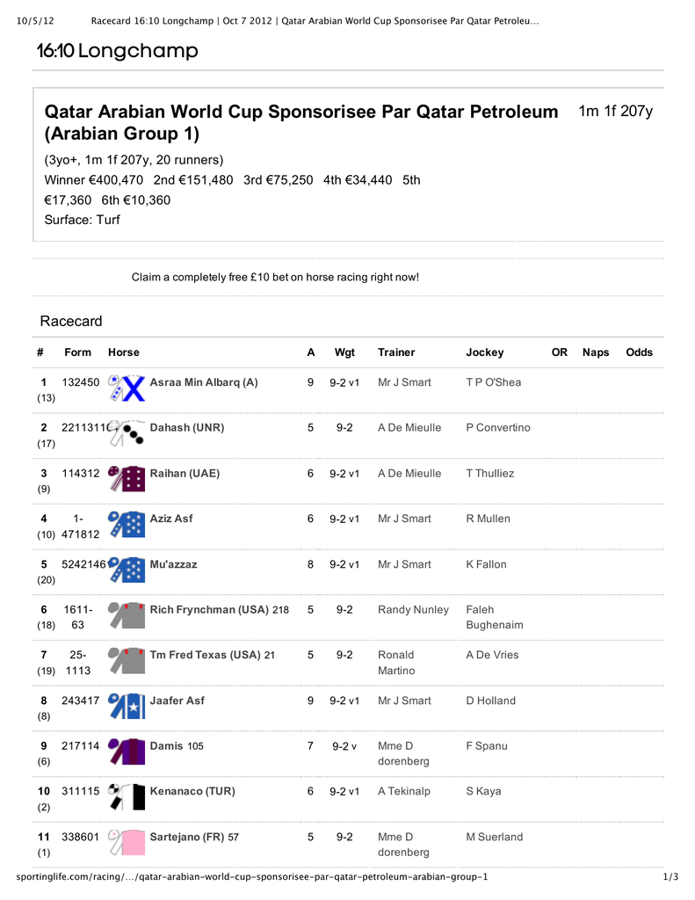Sort by the Odds column header
The width and height of the screenshot is (695, 900).
click(x=639, y=352)
